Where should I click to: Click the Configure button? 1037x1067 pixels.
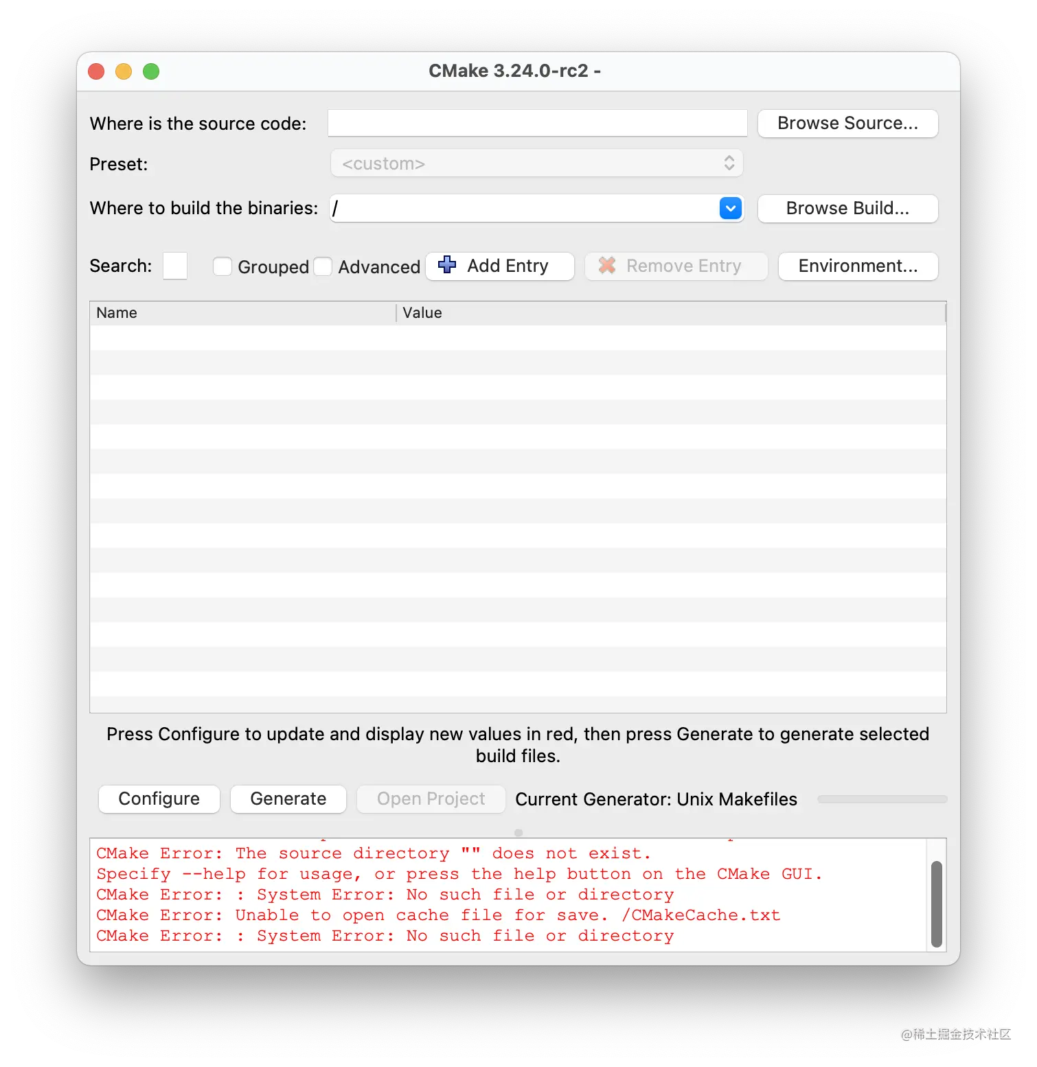(x=159, y=799)
